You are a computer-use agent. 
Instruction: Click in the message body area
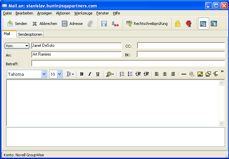[112, 103]
